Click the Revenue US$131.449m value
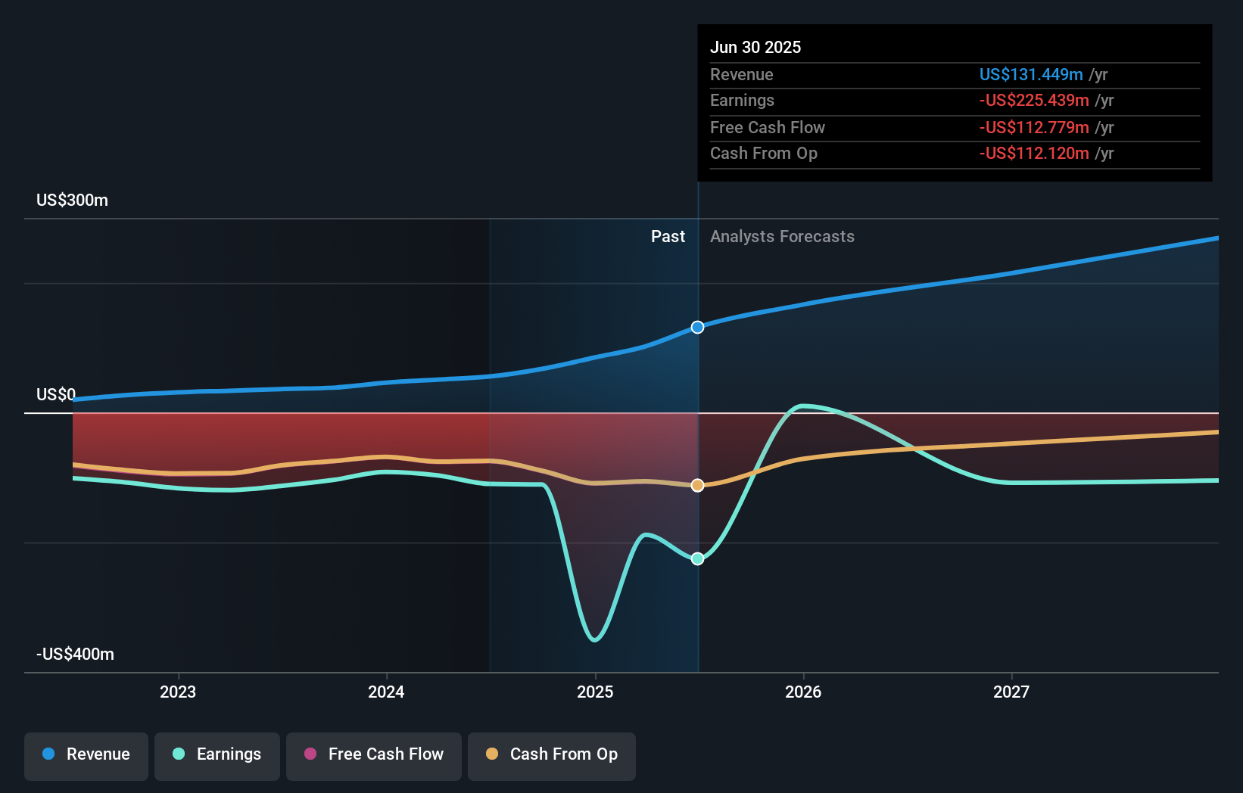Viewport: 1243px width, 793px height. coord(1031,74)
